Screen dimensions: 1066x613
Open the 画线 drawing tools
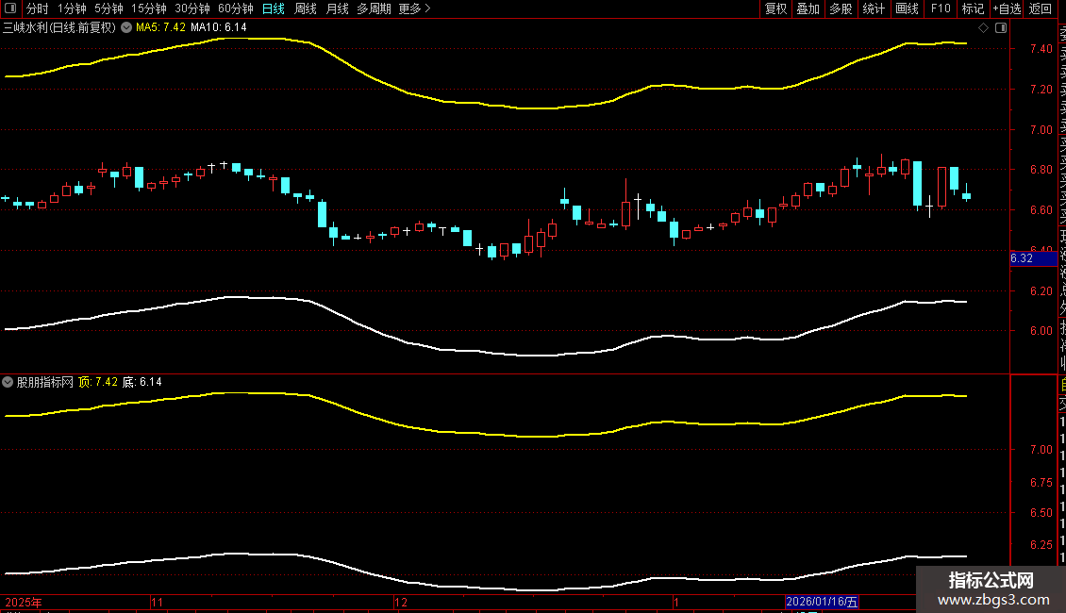coord(907,8)
